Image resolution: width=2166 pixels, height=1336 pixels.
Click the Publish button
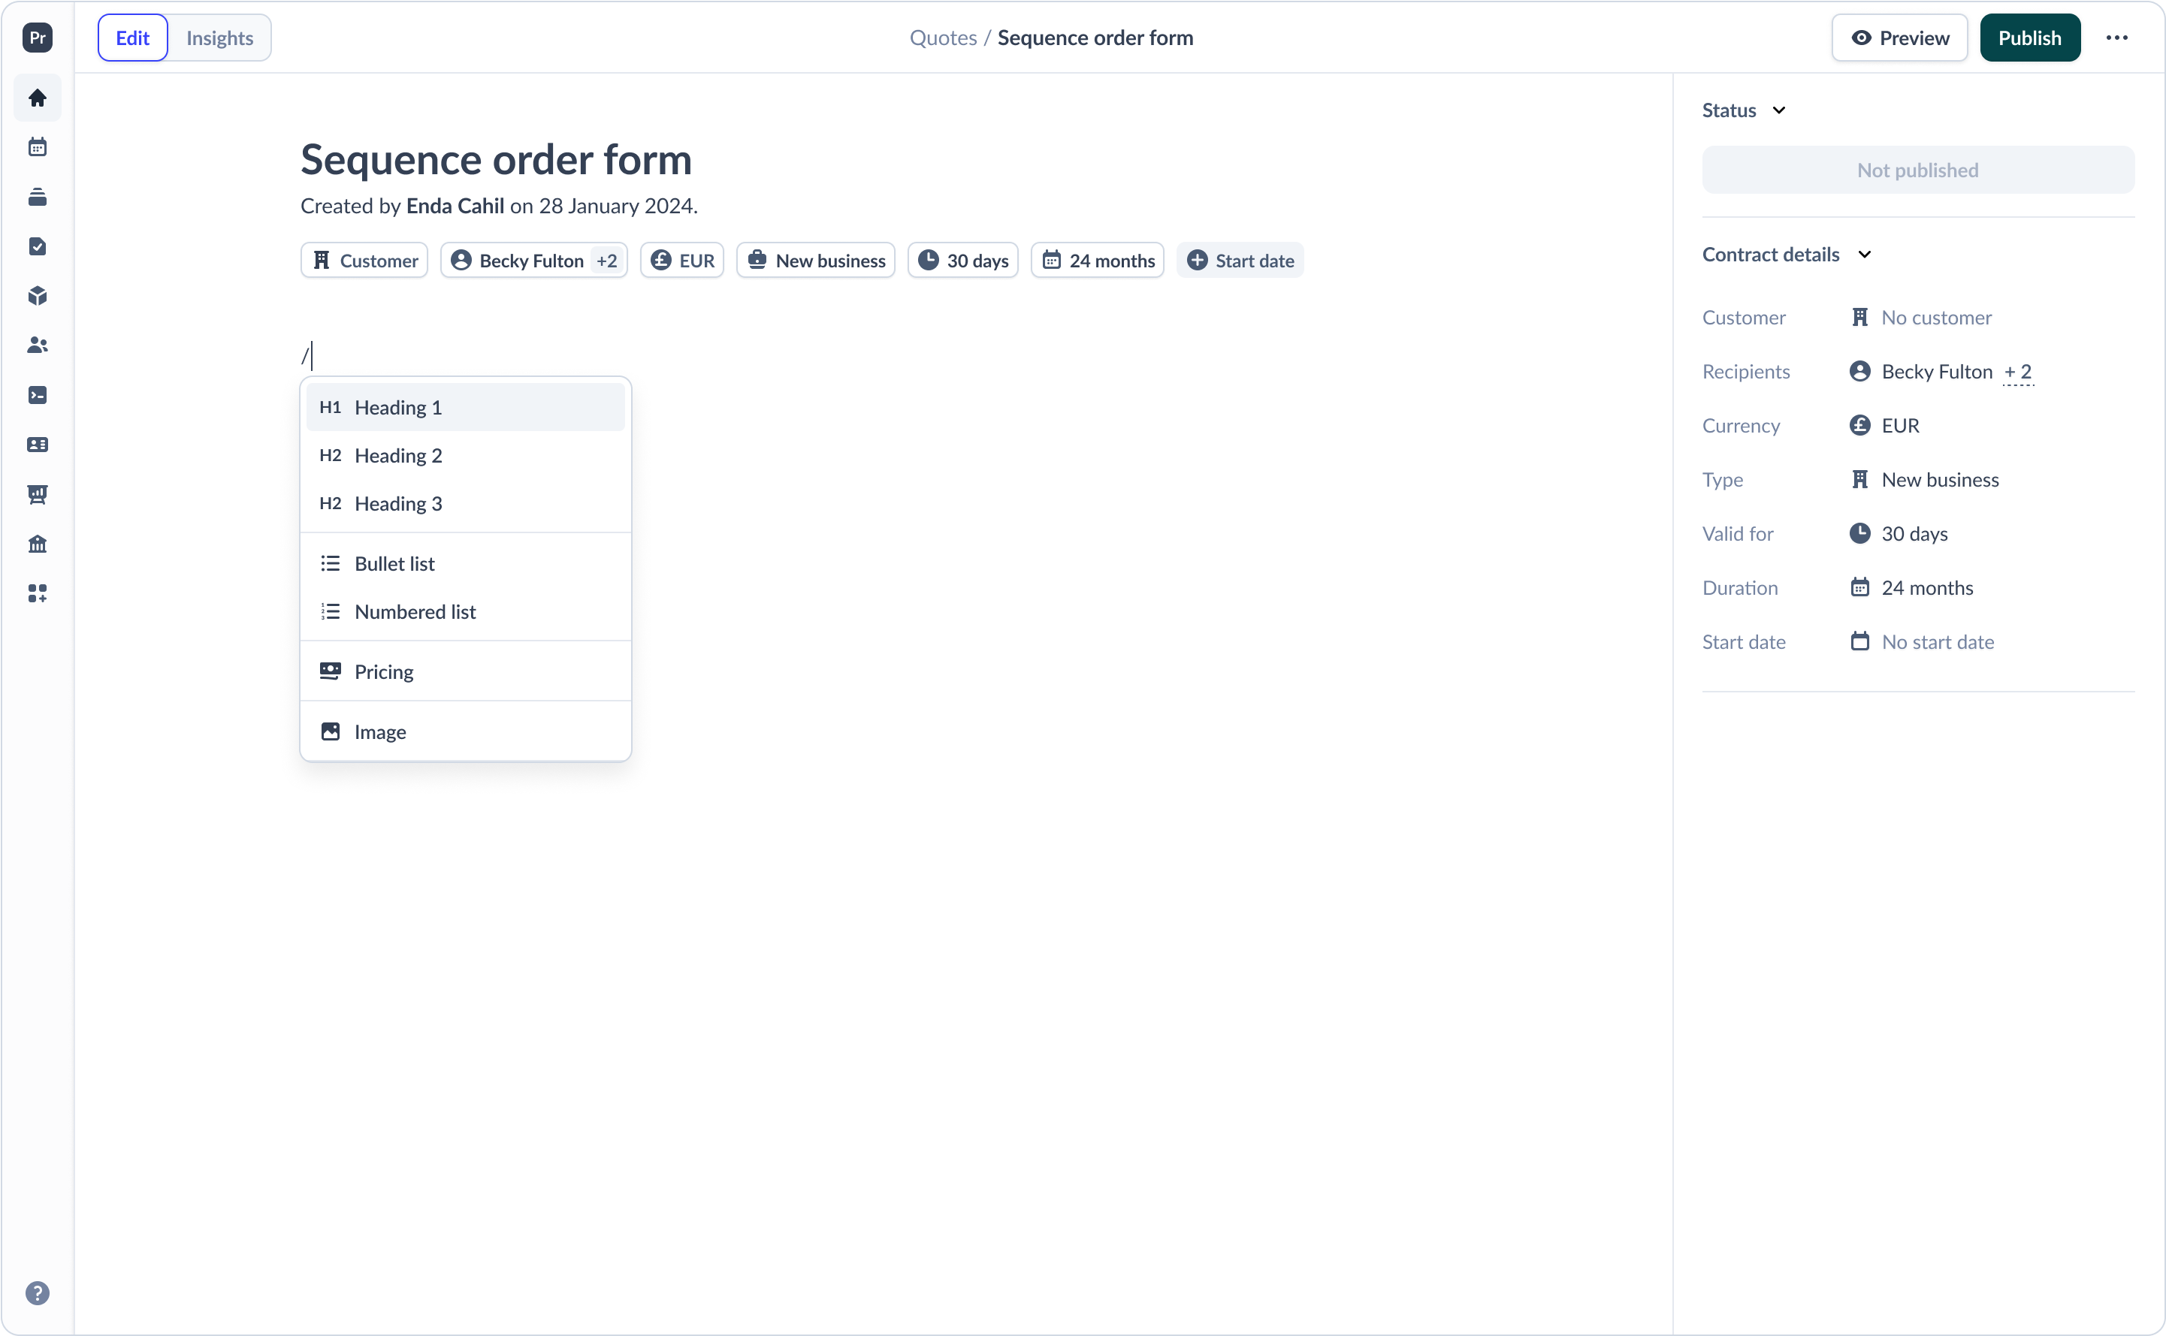click(x=2029, y=38)
